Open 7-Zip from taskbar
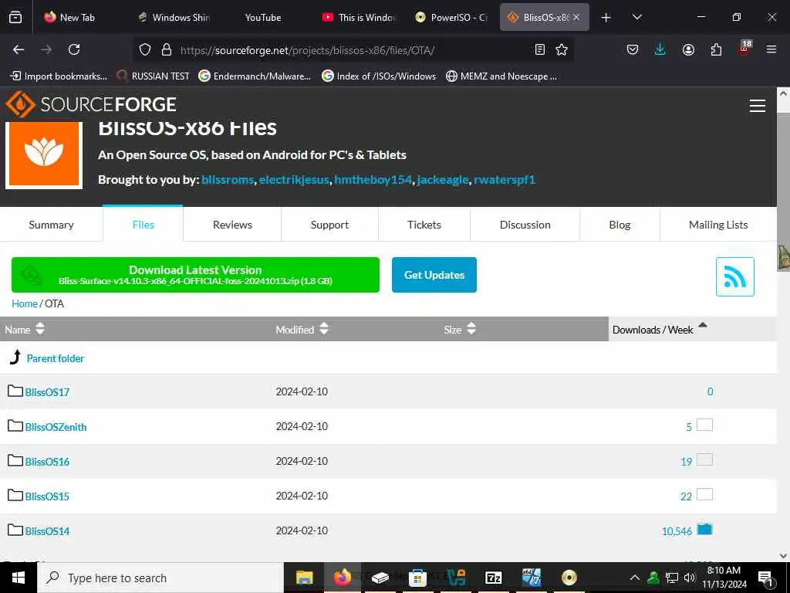Screen dimensions: 790x593 (x=493, y=578)
